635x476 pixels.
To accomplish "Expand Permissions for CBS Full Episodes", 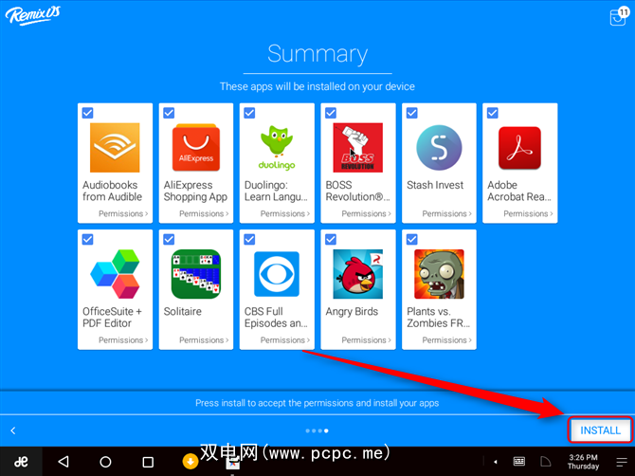I will (x=285, y=339).
